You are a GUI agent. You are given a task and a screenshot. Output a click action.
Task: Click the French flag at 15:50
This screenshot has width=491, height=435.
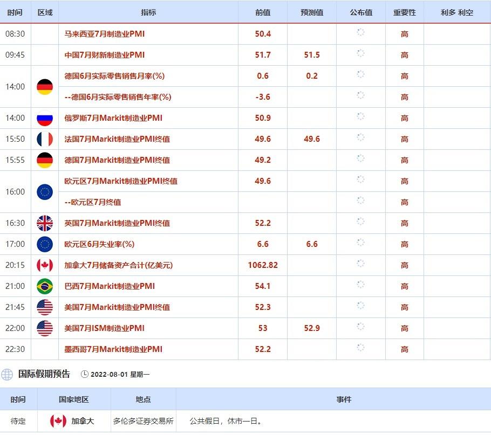(45, 139)
